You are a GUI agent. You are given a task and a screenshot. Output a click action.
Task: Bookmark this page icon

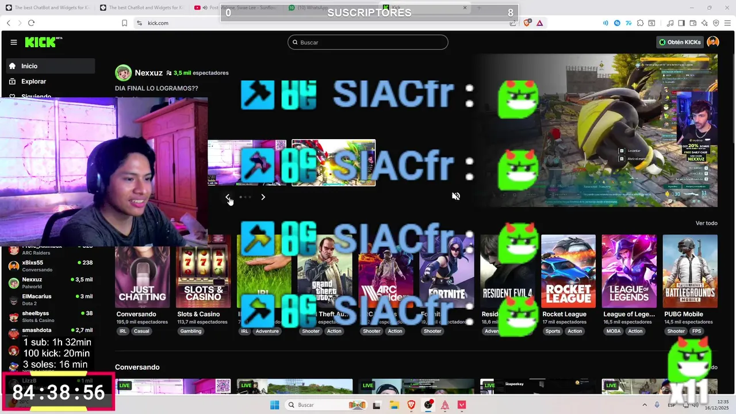click(124, 23)
